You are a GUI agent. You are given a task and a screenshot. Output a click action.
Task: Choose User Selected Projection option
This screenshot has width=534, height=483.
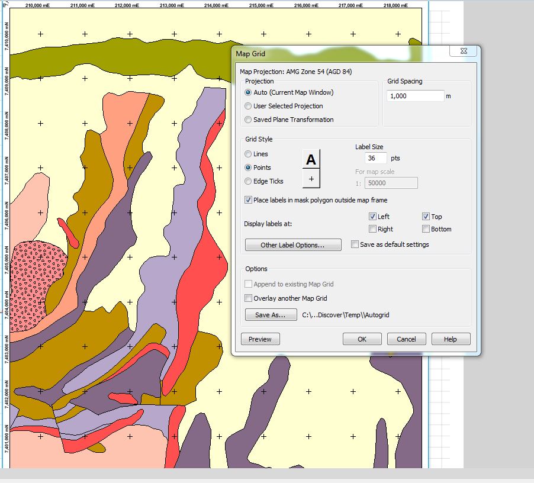click(248, 106)
